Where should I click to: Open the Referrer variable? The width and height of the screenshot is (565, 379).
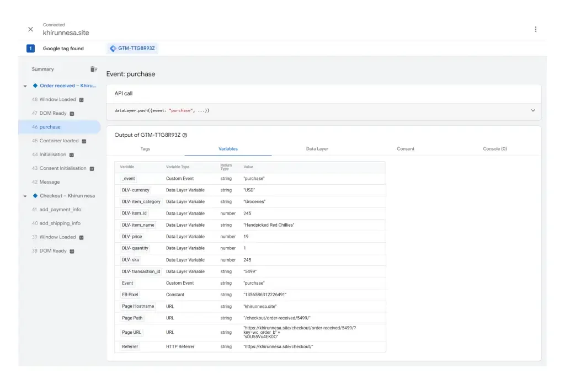click(130, 346)
